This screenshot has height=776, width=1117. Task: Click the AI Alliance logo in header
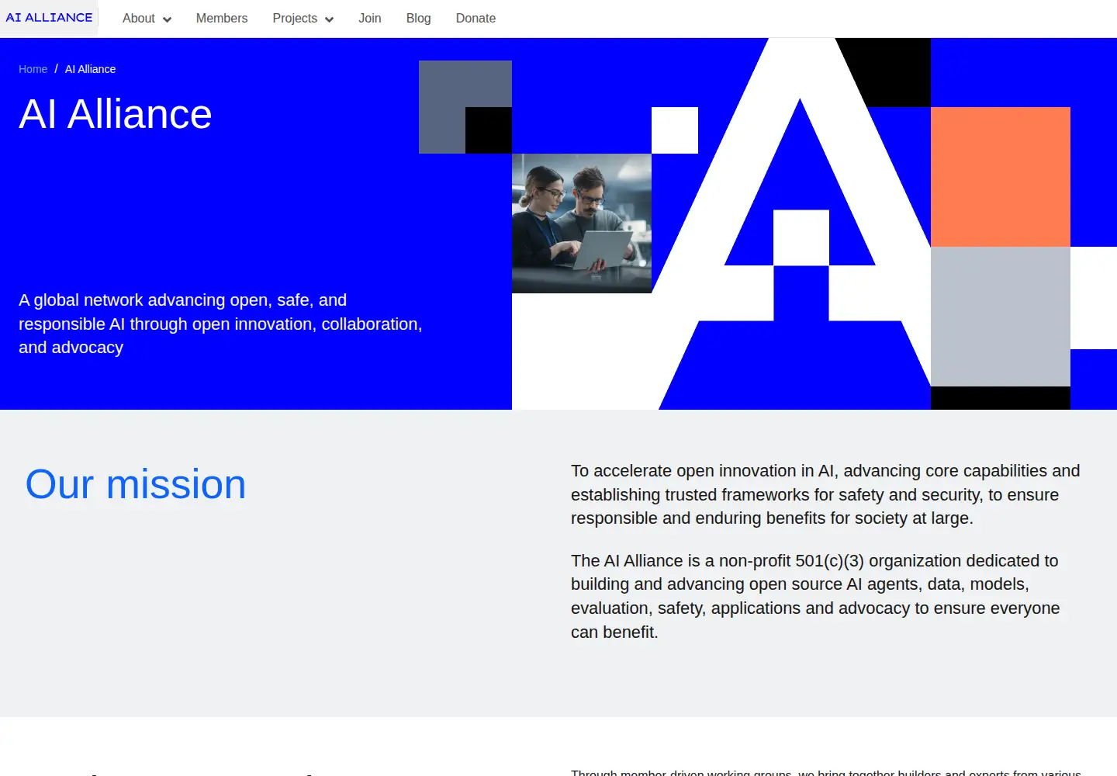[x=49, y=17]
